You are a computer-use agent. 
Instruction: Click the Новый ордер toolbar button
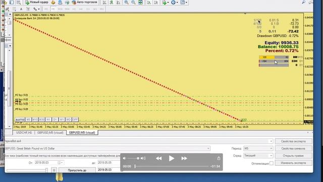click(x=37, y=2)
